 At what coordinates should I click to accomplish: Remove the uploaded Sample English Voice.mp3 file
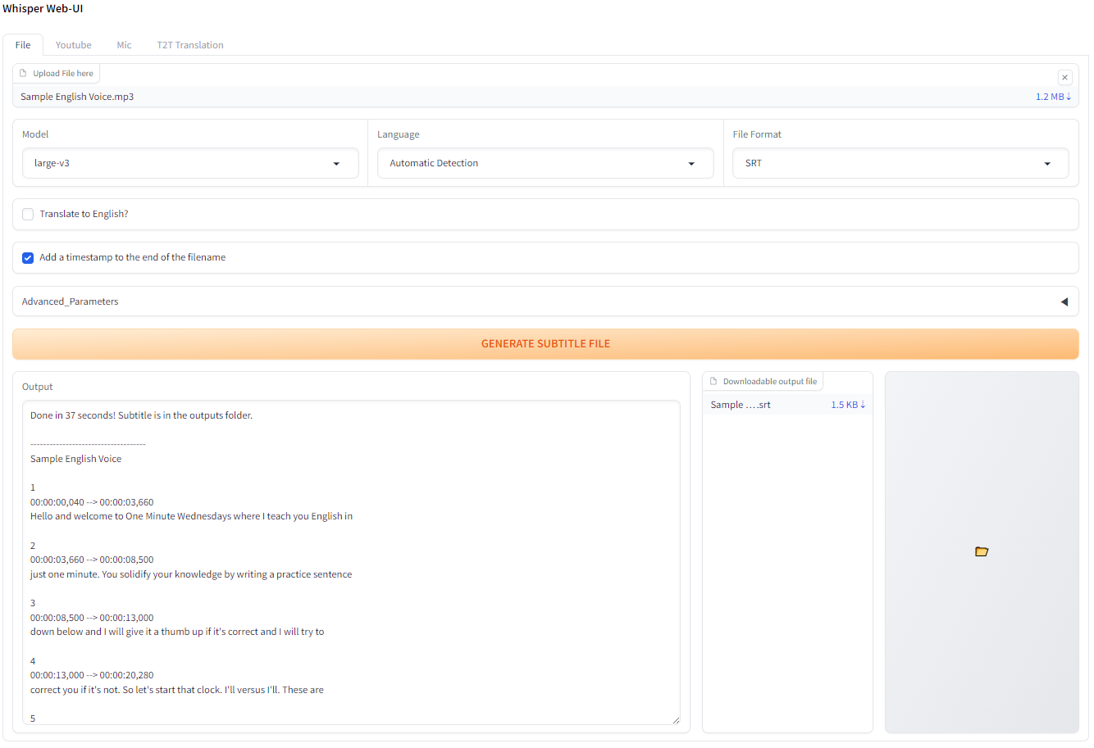pyautogui.click(x=1064, y=77)
